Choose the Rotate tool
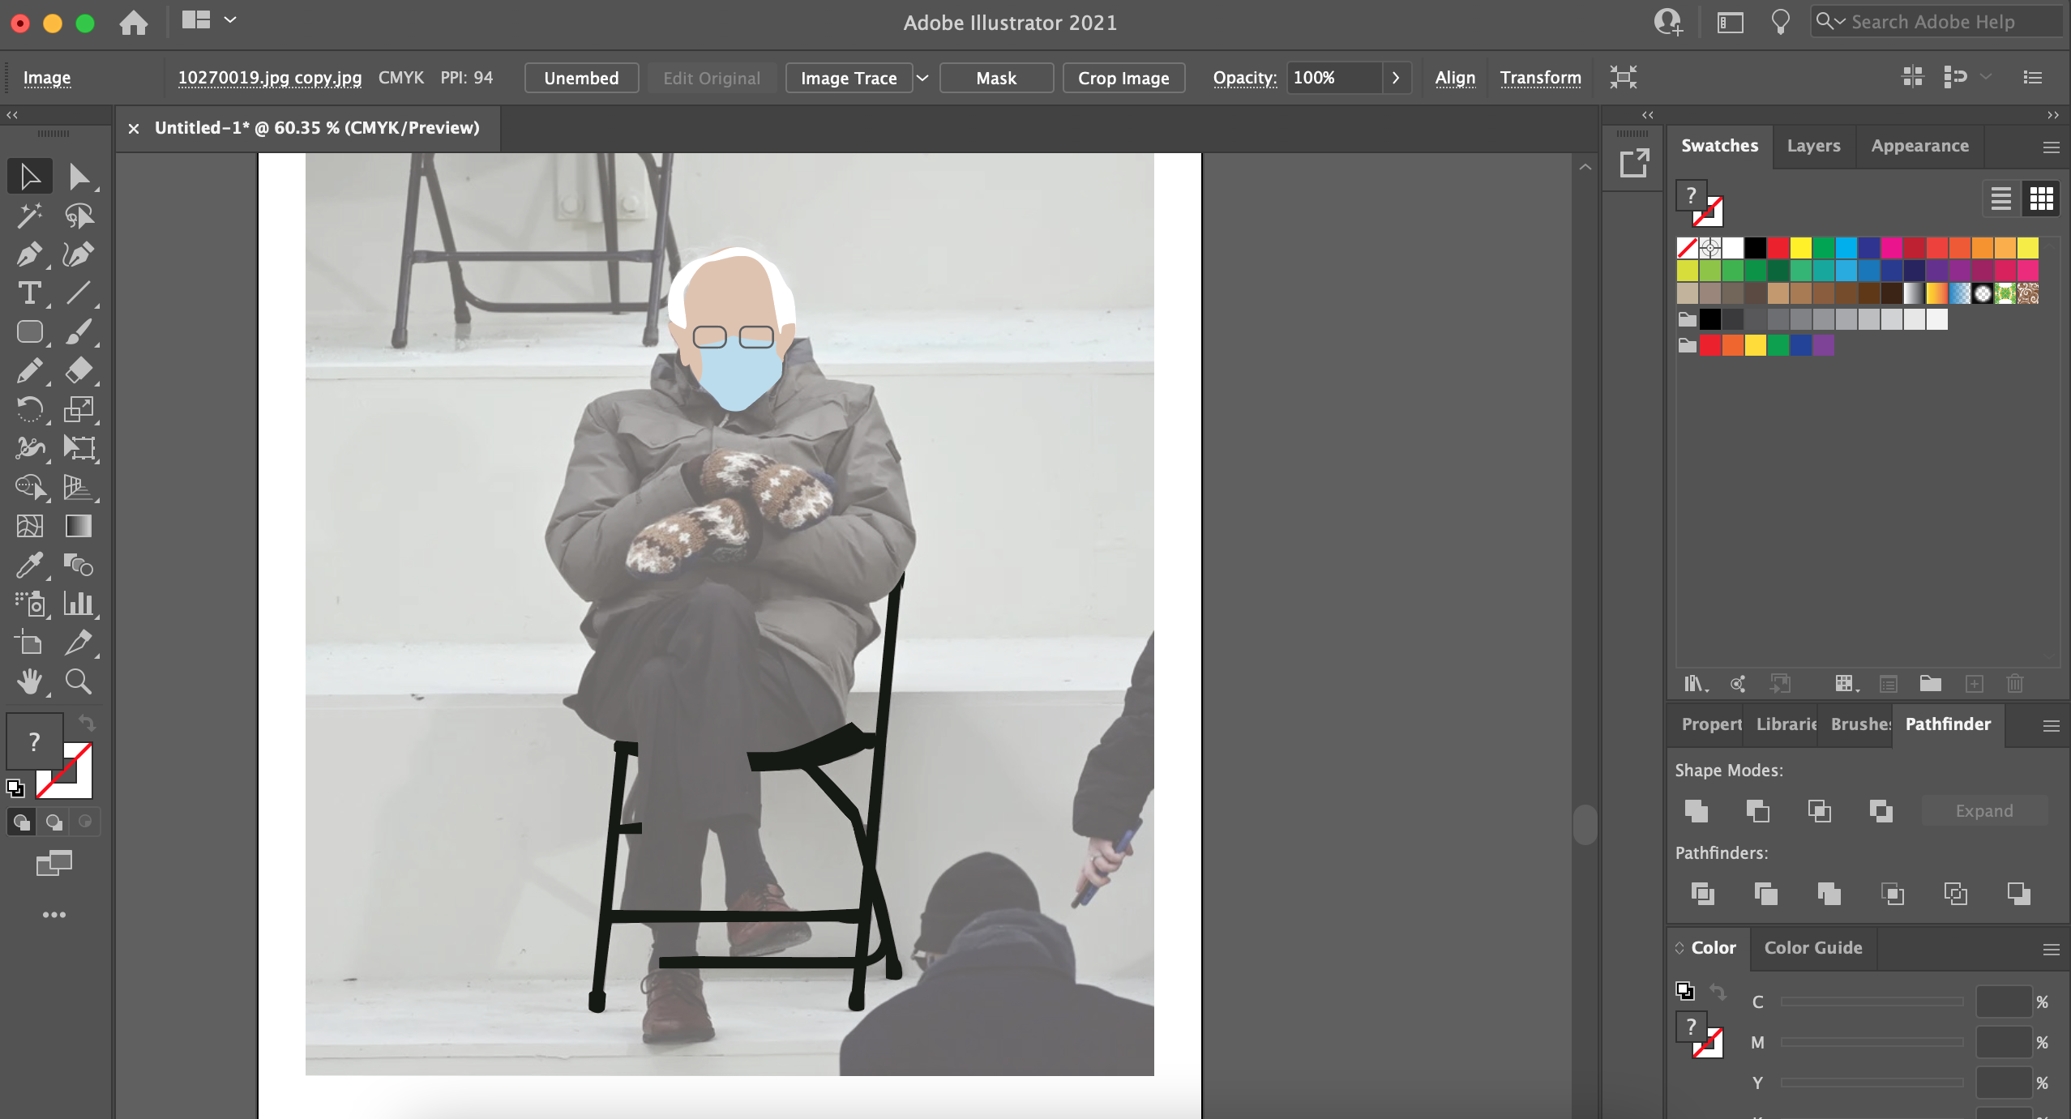Viewport: 2071px width, 1119px height. coord(29,410)
